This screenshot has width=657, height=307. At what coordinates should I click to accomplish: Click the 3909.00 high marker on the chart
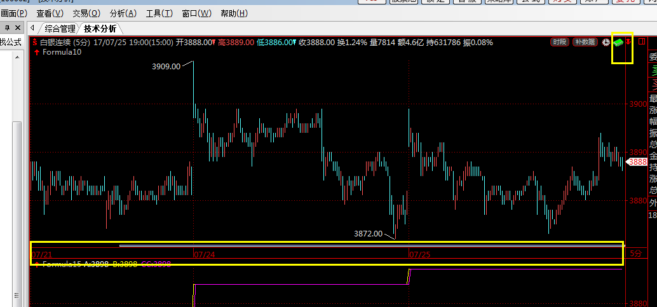[166, 66]
